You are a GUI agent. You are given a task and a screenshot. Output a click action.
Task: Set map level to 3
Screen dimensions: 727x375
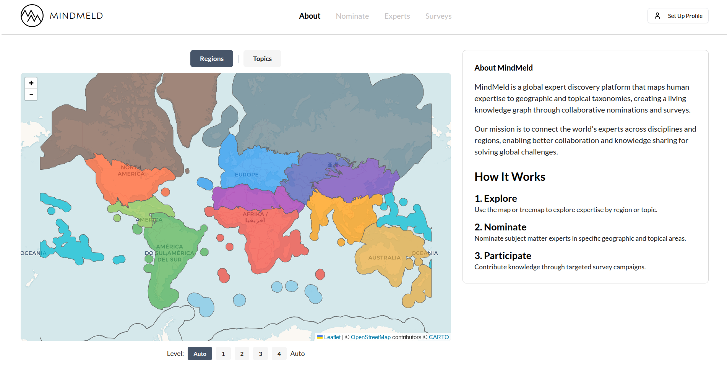coord(261,354)
